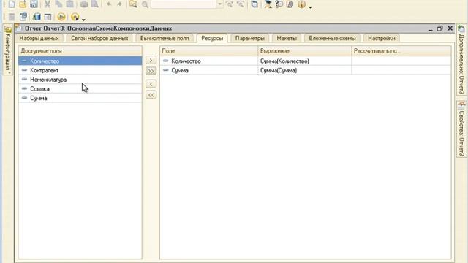Click the Find previous icon
This screenshot has width=468, height=263.
241,4
